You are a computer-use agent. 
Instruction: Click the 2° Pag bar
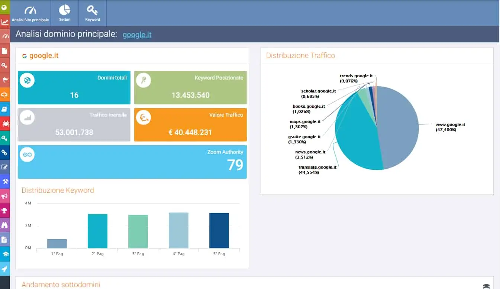[x=97, y=231]
